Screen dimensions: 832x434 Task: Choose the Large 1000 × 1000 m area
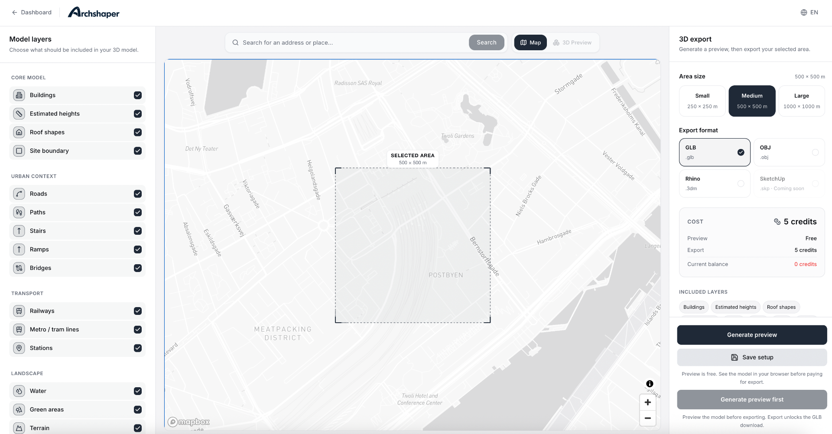802,101
